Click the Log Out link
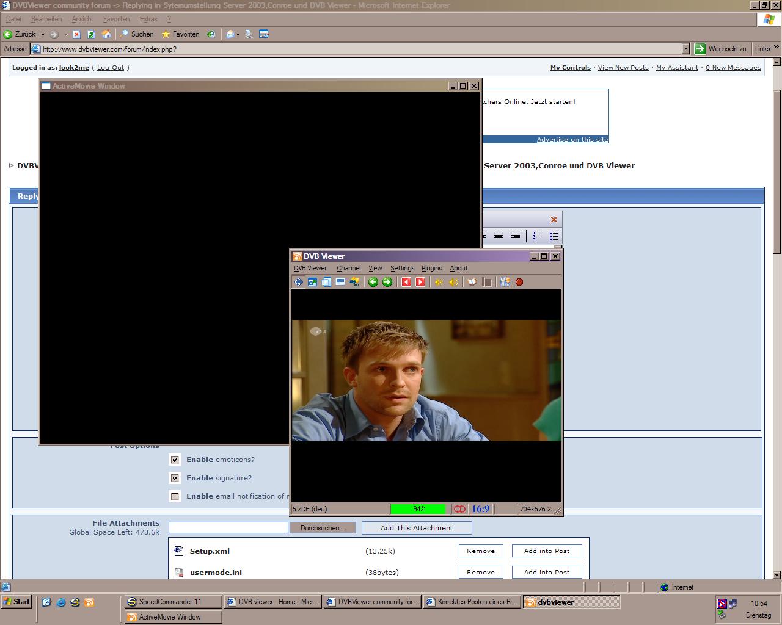The image size is (782, 625). [111, 68]
